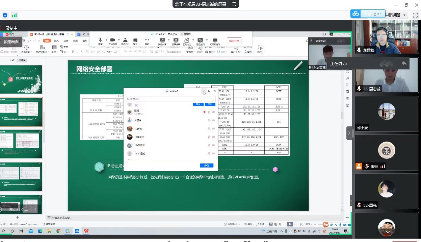
Task: Click the member search field
Action: point(170,99)
